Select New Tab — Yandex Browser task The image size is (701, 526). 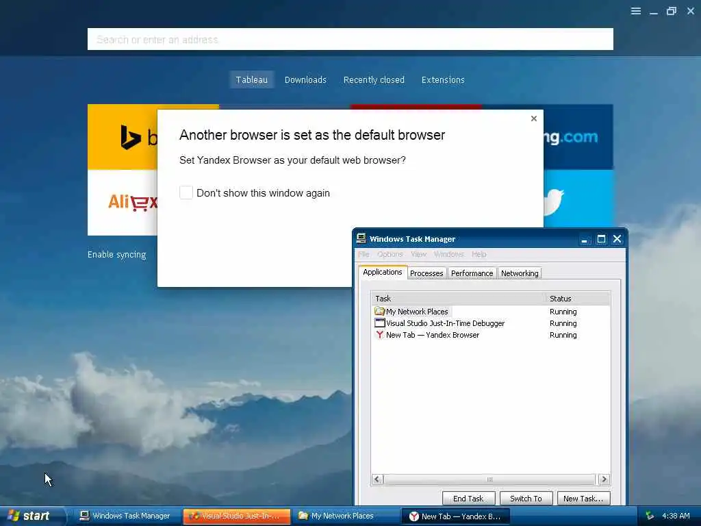coord(491,334)
